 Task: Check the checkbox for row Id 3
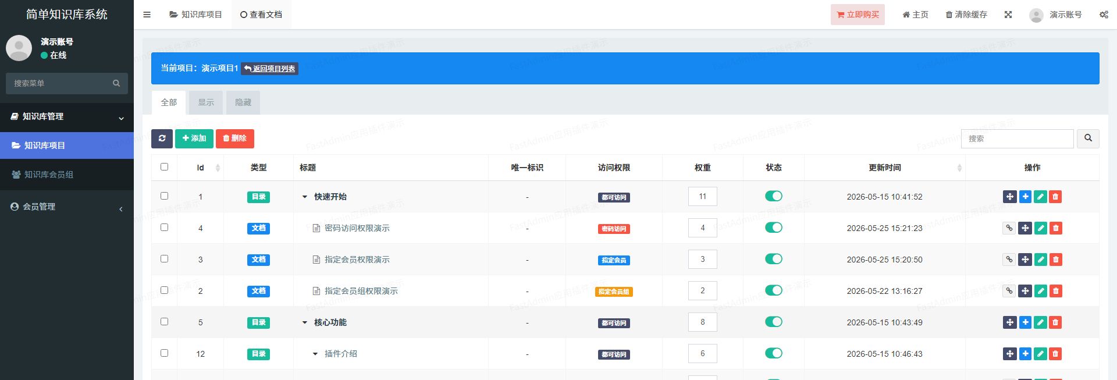164,259
